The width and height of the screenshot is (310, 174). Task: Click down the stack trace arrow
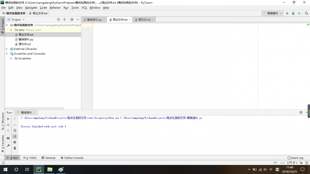tap(15, 125)
